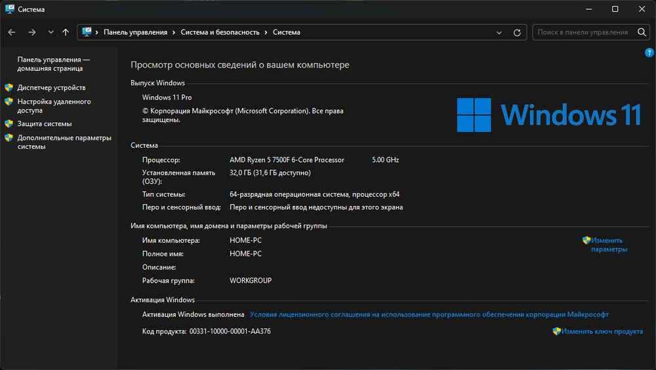Expand chevron before Панель управления breadcrumb

click(x=96, y=32)
